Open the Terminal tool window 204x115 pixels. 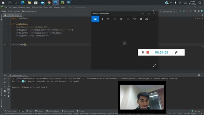(81, 111)
